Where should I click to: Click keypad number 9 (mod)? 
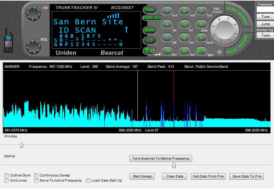click(201, 37)
